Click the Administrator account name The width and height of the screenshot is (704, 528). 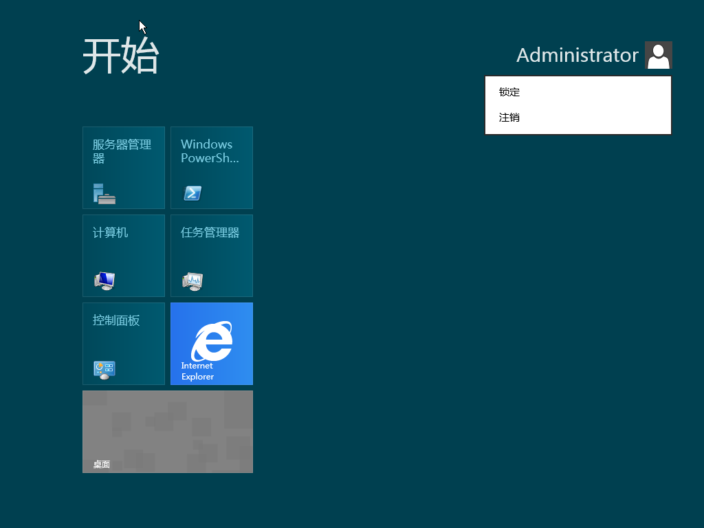click(577, 55)
